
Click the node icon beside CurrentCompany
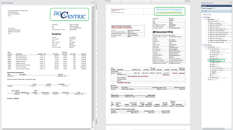tap(209, 49)
